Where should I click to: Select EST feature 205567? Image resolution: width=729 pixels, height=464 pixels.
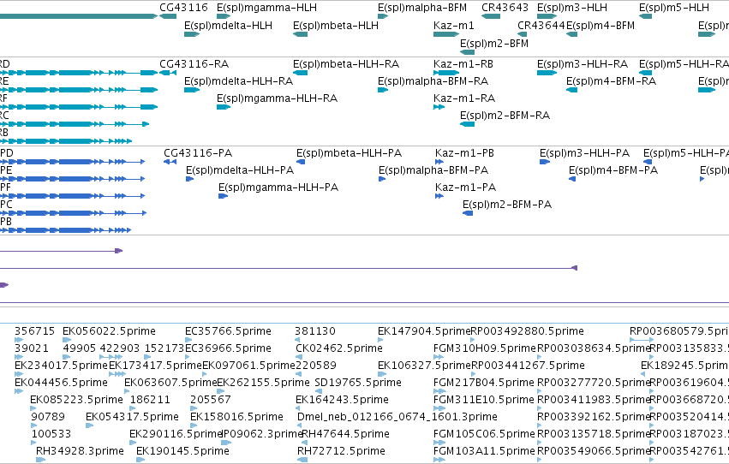pos(210,400)
